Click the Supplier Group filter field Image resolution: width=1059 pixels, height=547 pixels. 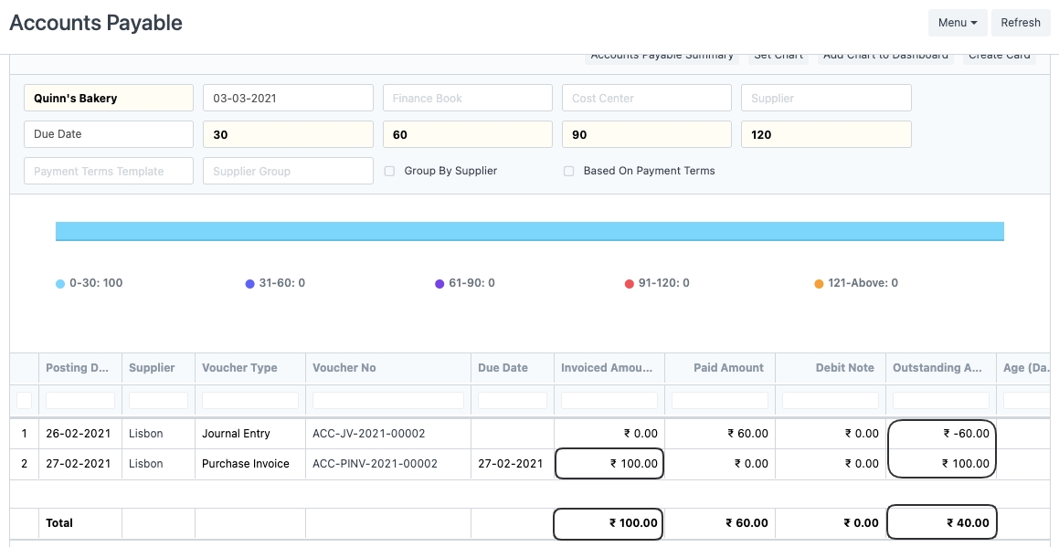click(x=288, y=171)
